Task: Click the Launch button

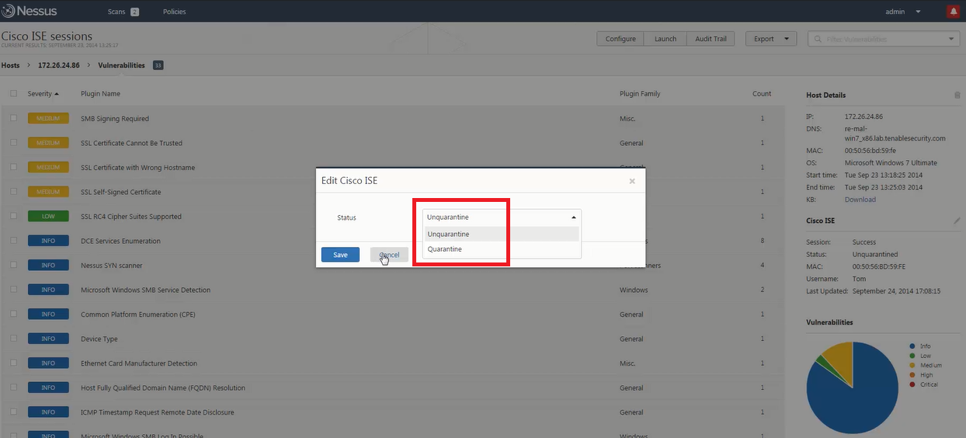Action: point(665,39)
